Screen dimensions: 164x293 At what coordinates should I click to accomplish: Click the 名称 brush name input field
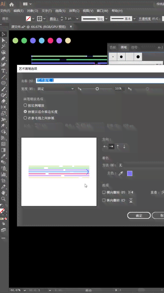click(100, 80)
